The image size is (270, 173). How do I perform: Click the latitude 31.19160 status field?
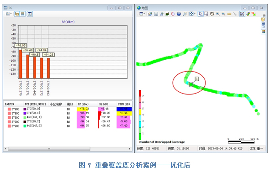click(x=178, y=148)
